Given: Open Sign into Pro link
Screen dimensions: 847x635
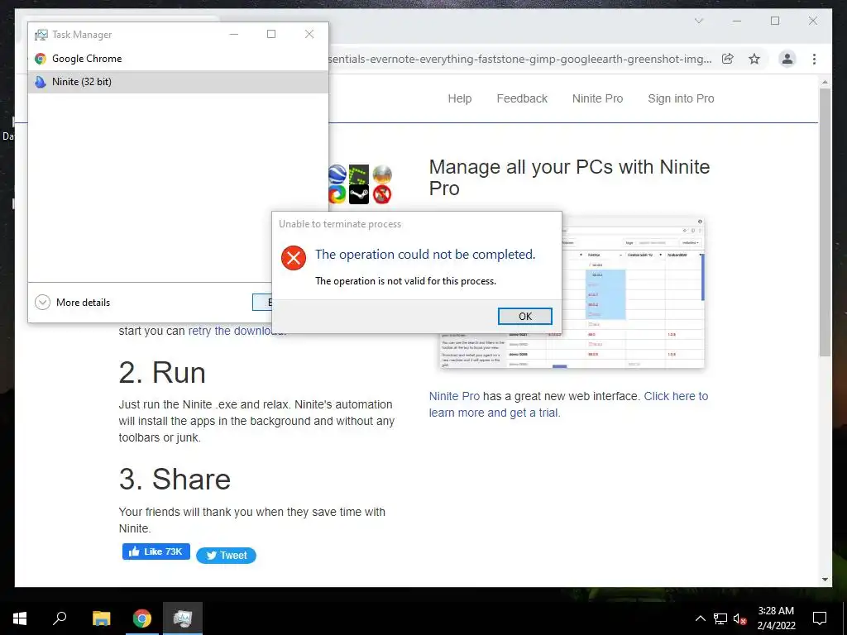Looking at the screenshot, I should (681, 98).
